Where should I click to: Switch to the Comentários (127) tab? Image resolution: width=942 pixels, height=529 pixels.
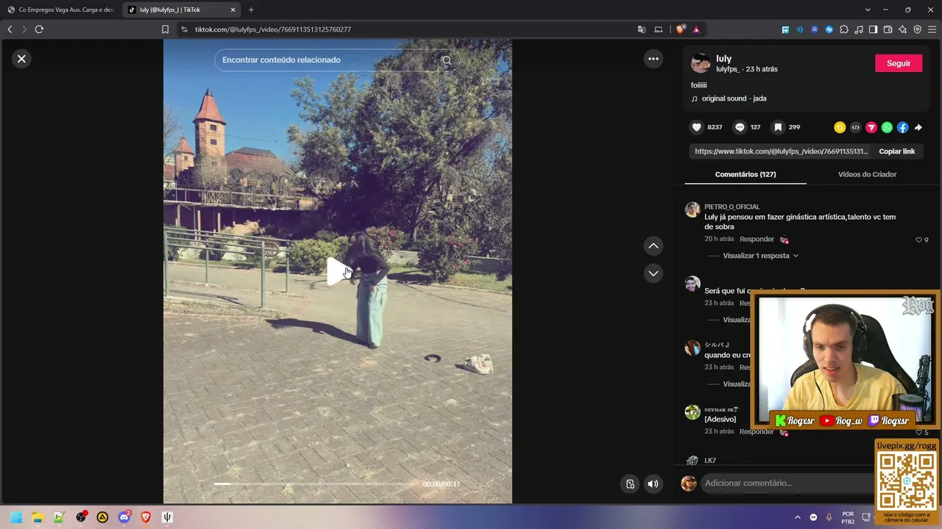pos(746,174)
